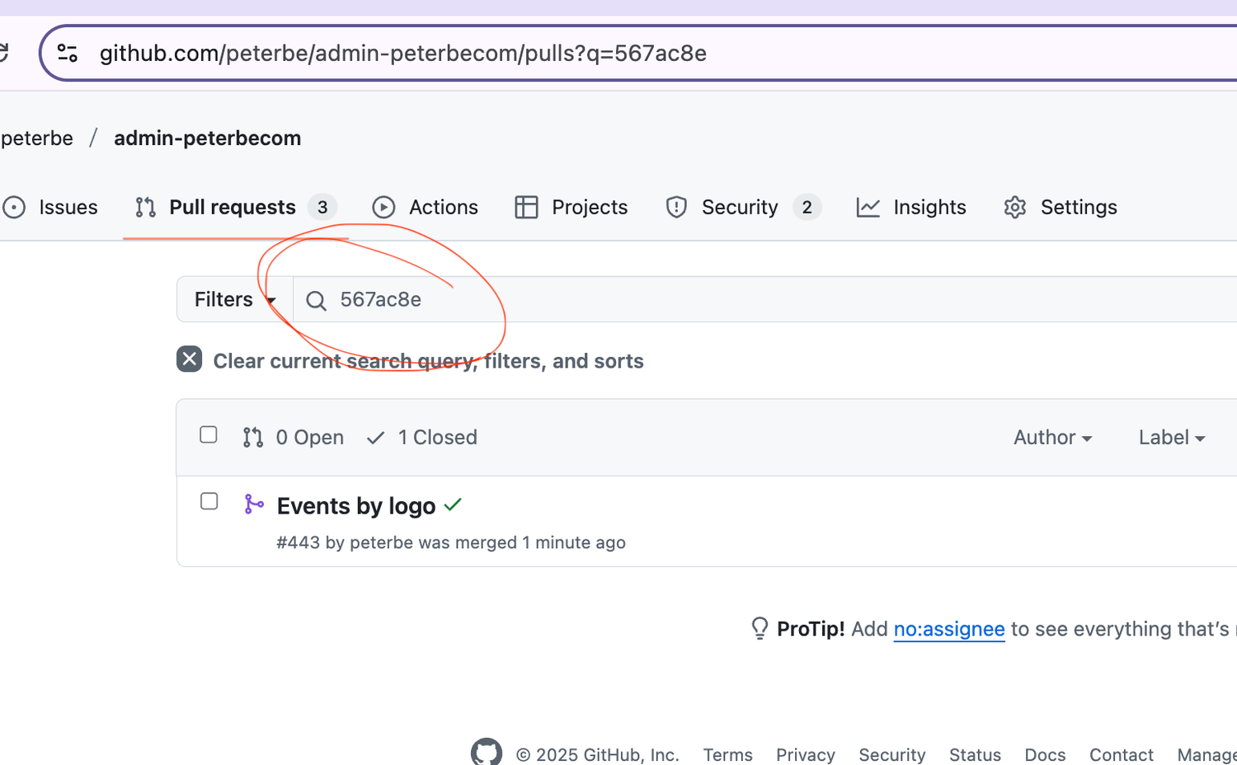Image resolution: width=1237 pixels, height=765 pixels.
Task: Show the 1 Closed pull requests
Action: pos(422,437)
